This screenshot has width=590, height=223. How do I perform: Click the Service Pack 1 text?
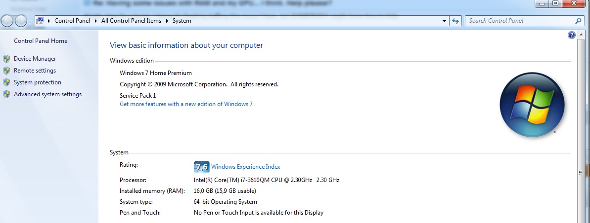pyautogui.click(x=137, y=95)
